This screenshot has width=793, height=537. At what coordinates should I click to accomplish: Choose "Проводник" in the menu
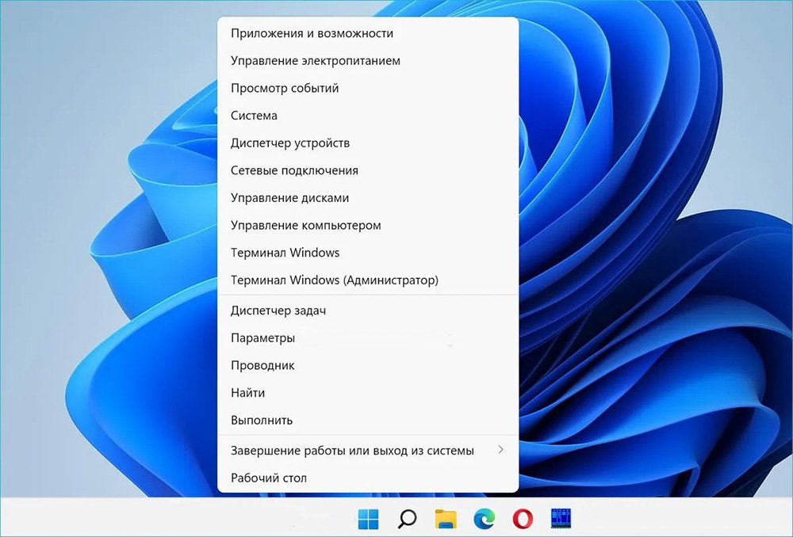368,365
